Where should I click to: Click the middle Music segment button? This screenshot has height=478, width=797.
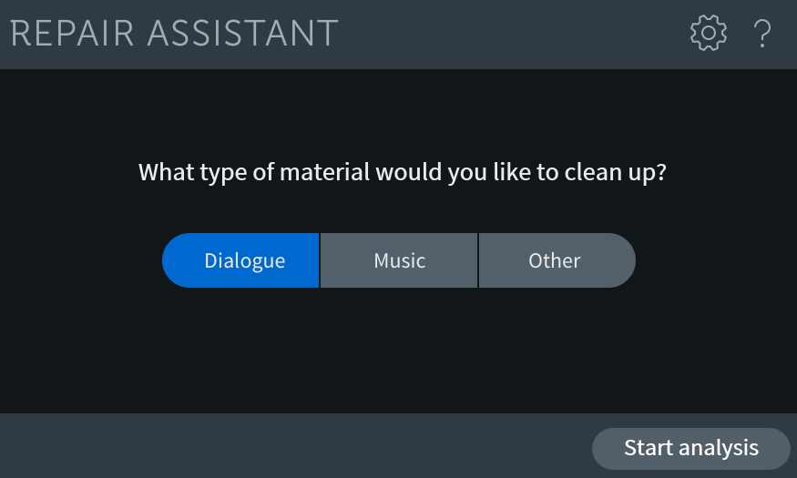coord(399,260)
